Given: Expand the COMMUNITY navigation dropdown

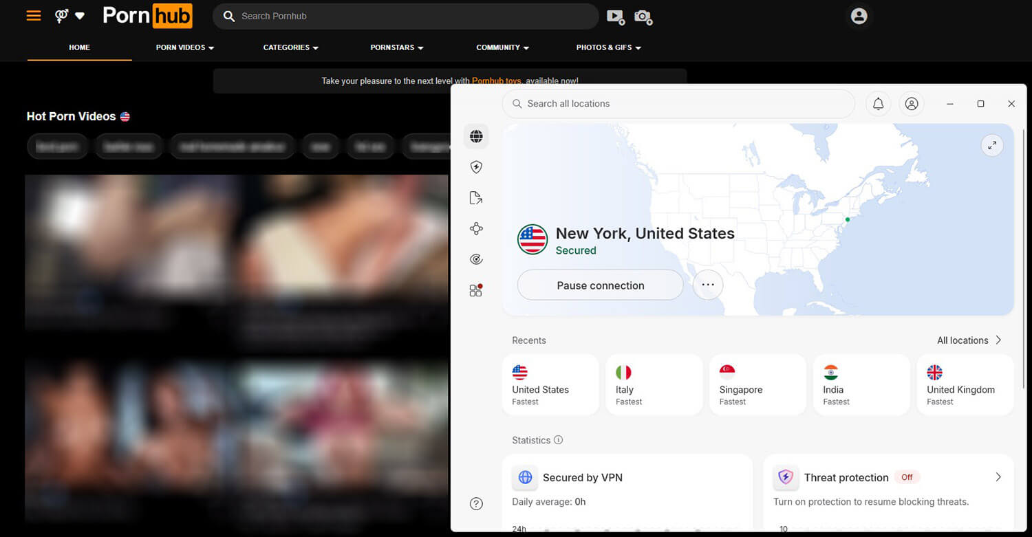Looking at the screenshot, I should (x=502, y=47).
